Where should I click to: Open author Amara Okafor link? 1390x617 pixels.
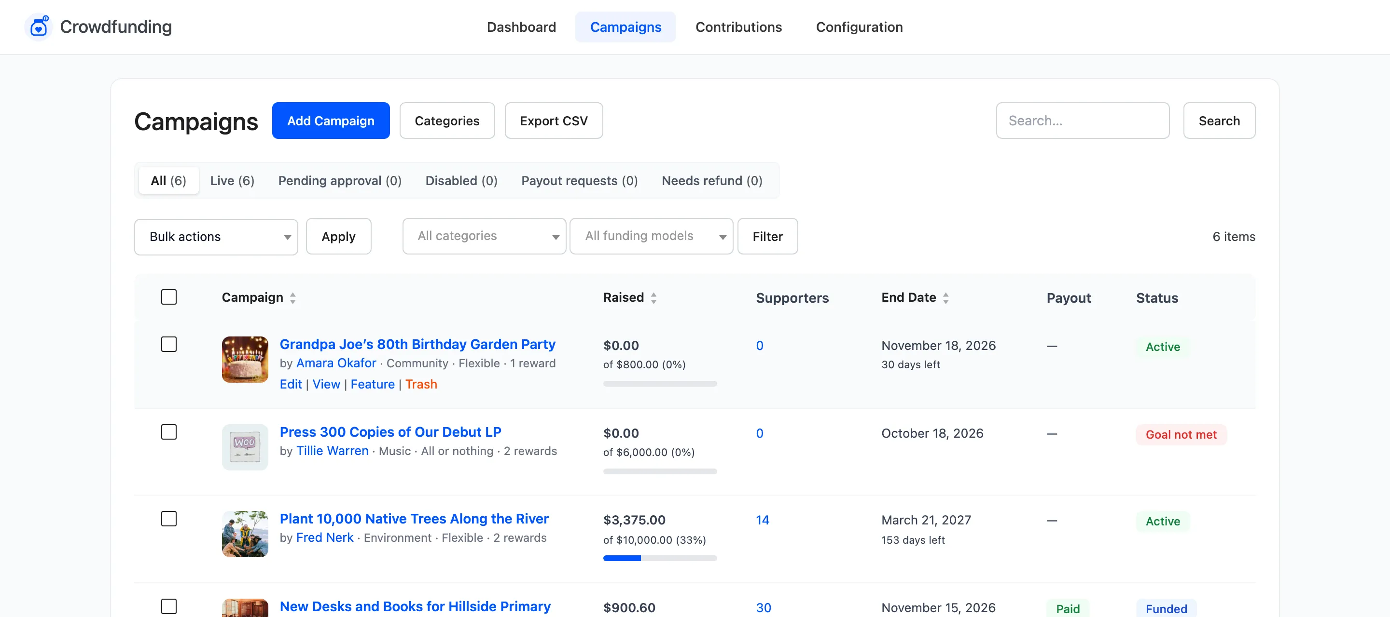(336, 363)
